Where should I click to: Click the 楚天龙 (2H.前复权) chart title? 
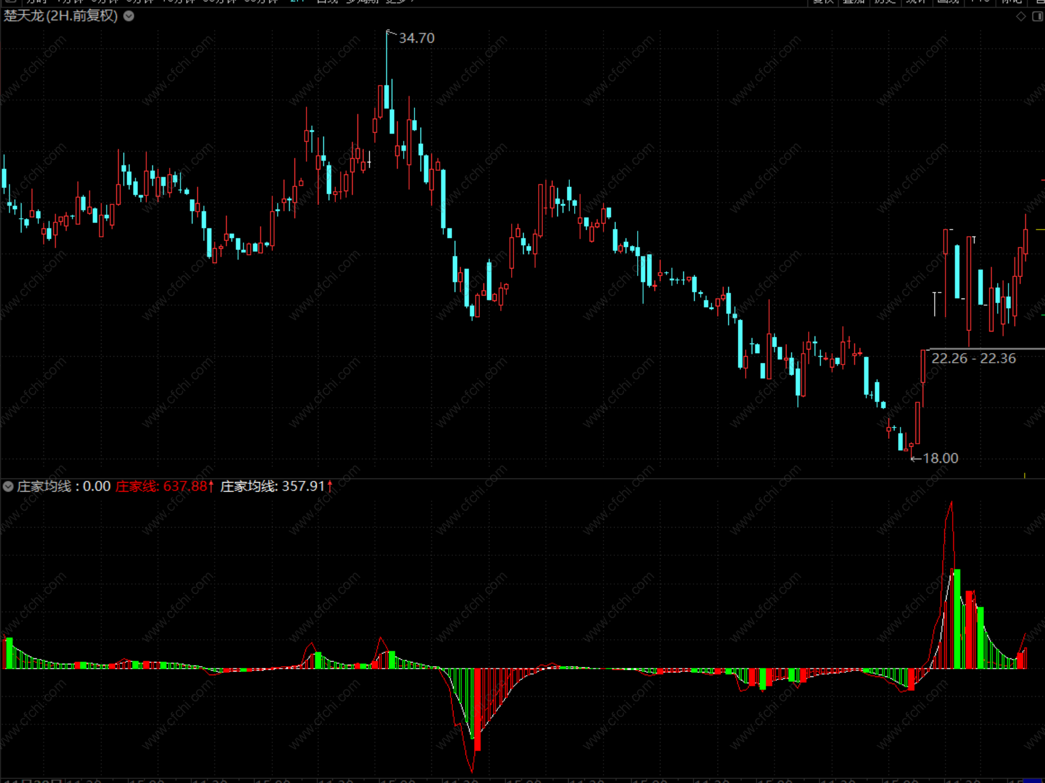(61, 16)
